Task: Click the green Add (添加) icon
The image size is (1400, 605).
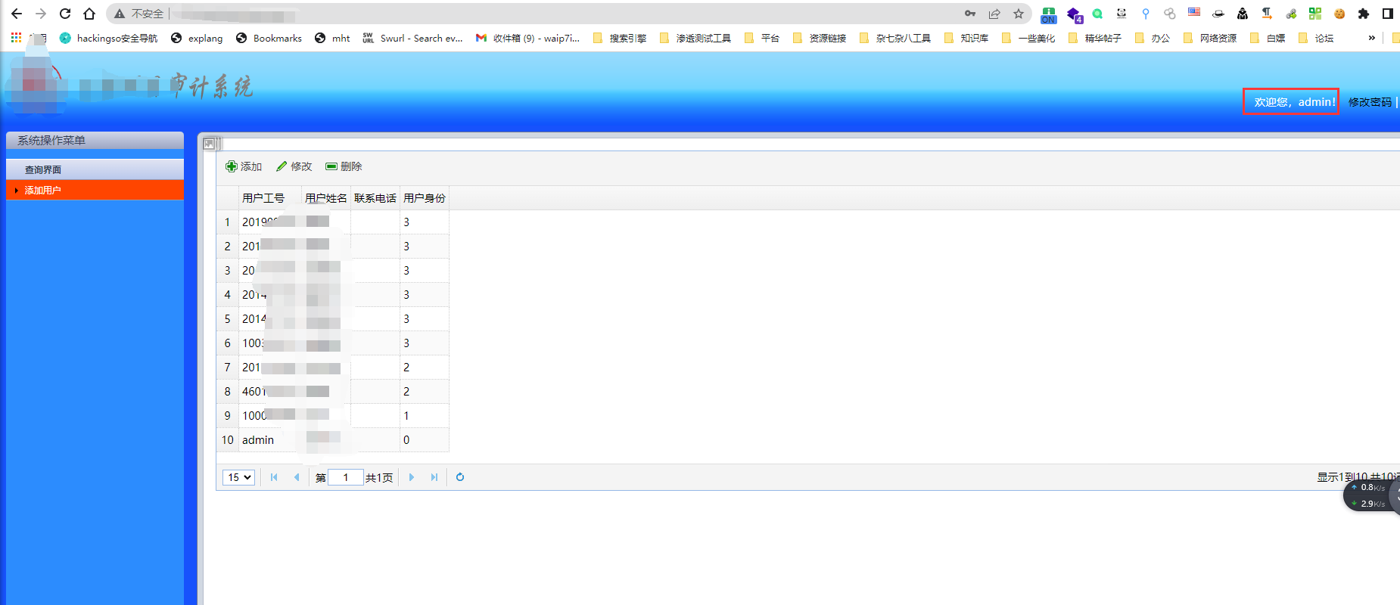Action: pyautogui.click(x=232, y=166)
